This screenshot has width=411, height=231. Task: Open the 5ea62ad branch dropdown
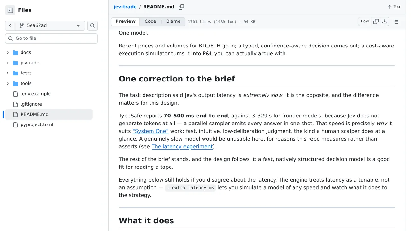pyautogui.click(x=50, y=26)
